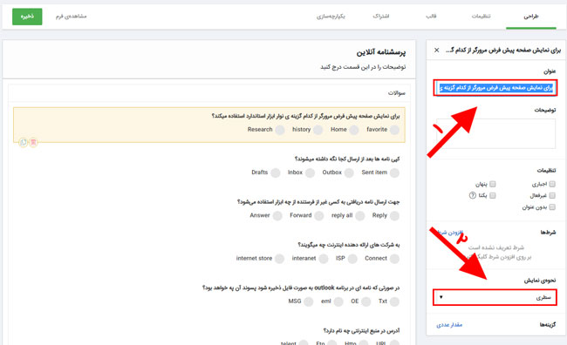Select the favorite radio option

click(394, 130)
